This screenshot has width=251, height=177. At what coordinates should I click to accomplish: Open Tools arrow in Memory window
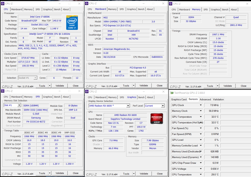[217, 86]
